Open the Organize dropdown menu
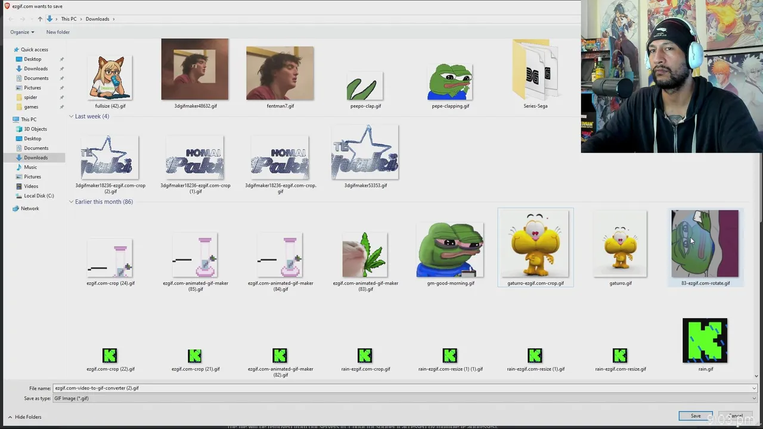763x429 pixels. click(22, 32)
